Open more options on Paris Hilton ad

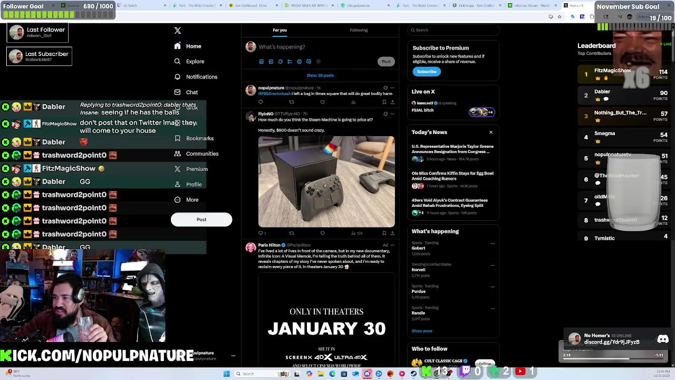click(x=392, y=245)
